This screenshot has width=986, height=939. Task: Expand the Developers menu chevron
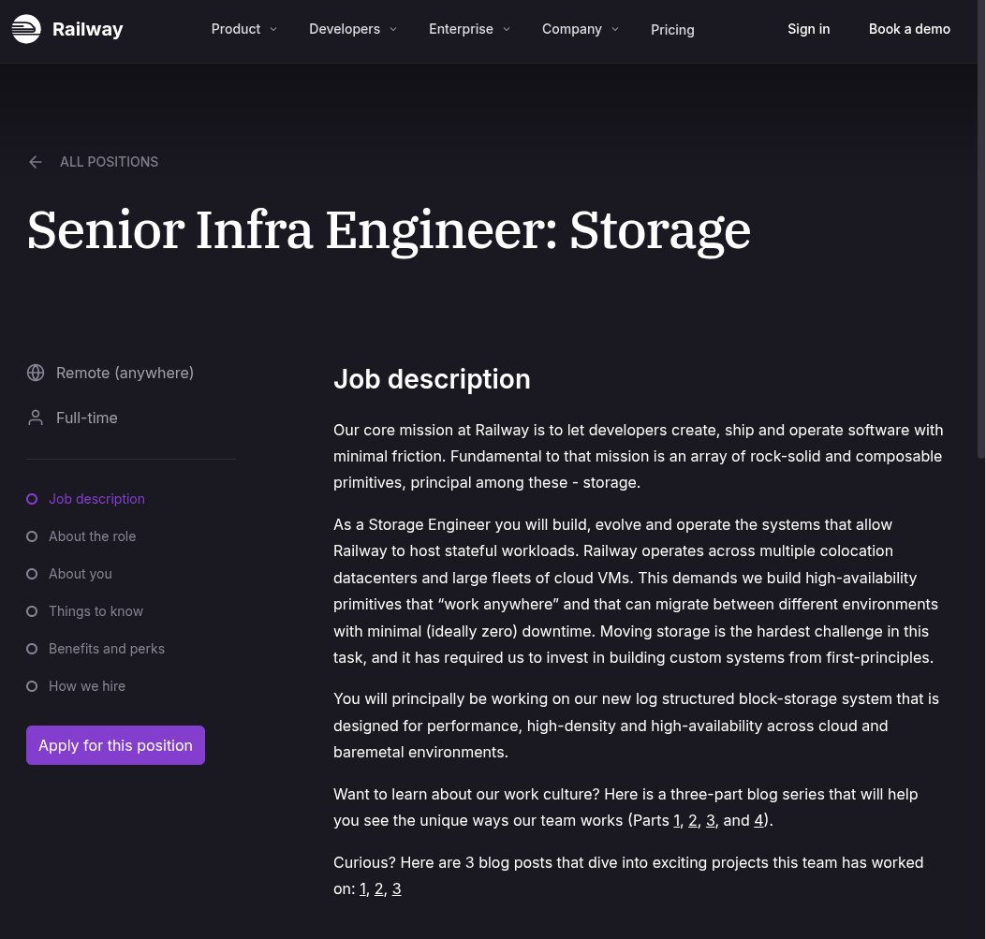pos(393,30)
